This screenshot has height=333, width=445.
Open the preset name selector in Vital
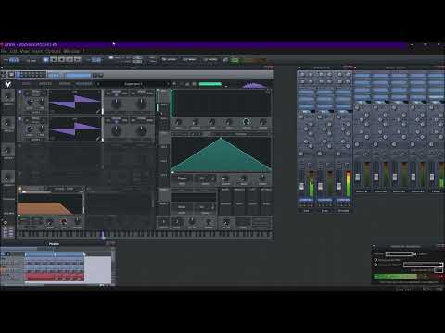click(x=133, y=84)
